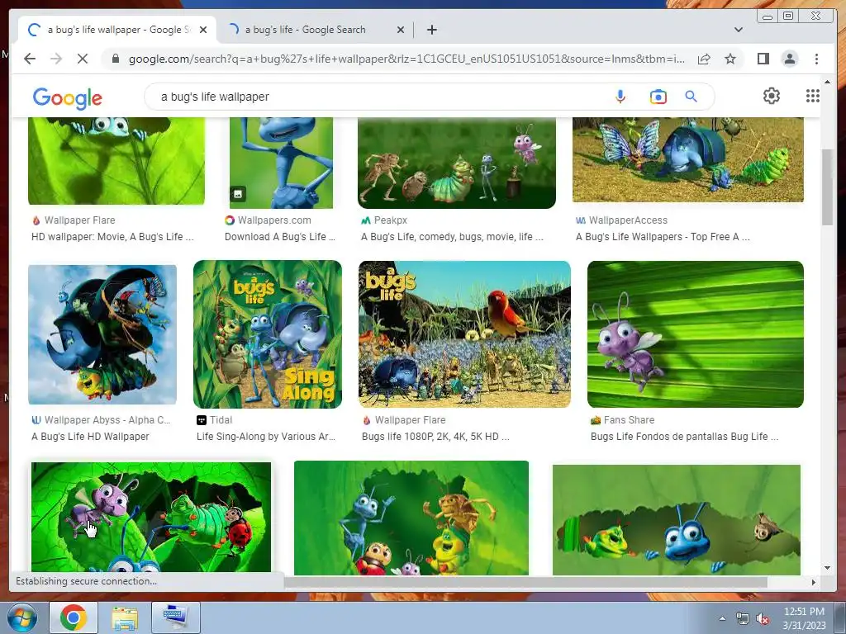Click the network tray icon
846x634 pixels.
tap(743, 619)
